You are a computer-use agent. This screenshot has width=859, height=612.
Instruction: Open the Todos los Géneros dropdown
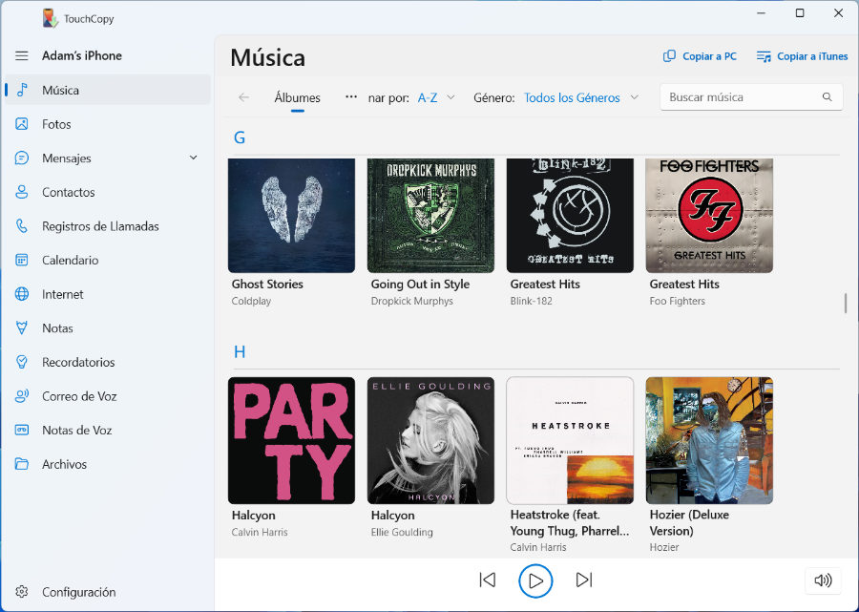581,97
